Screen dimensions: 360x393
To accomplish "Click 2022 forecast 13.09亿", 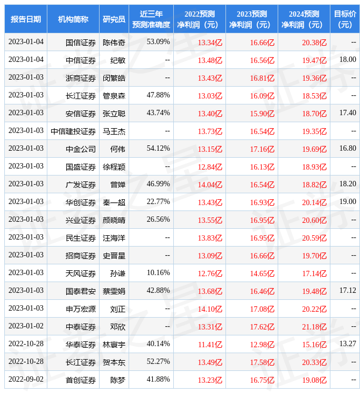I will point(210,256).
